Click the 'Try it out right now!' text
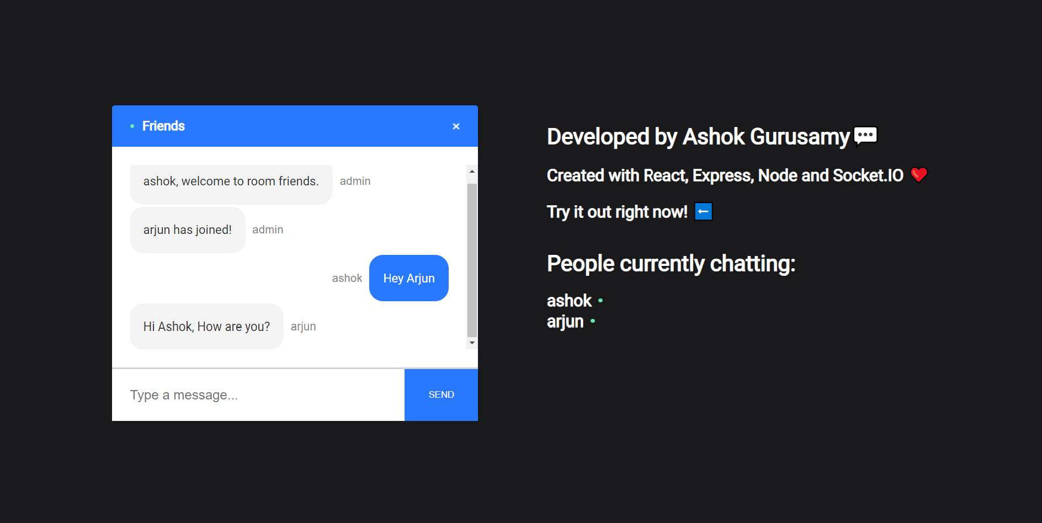 coord(617,212)
